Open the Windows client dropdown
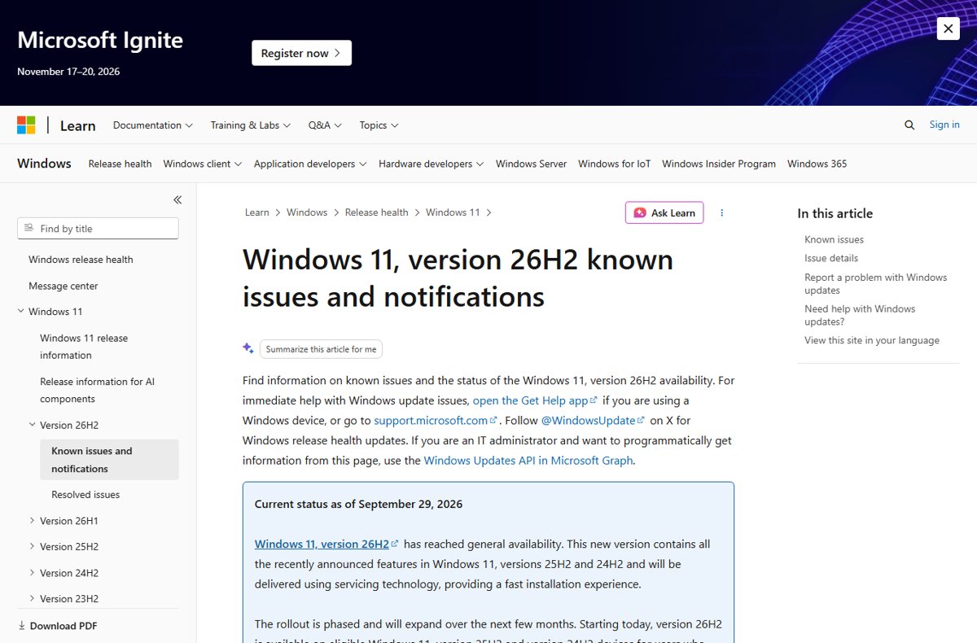977x643 pixels. coord(203,164)
